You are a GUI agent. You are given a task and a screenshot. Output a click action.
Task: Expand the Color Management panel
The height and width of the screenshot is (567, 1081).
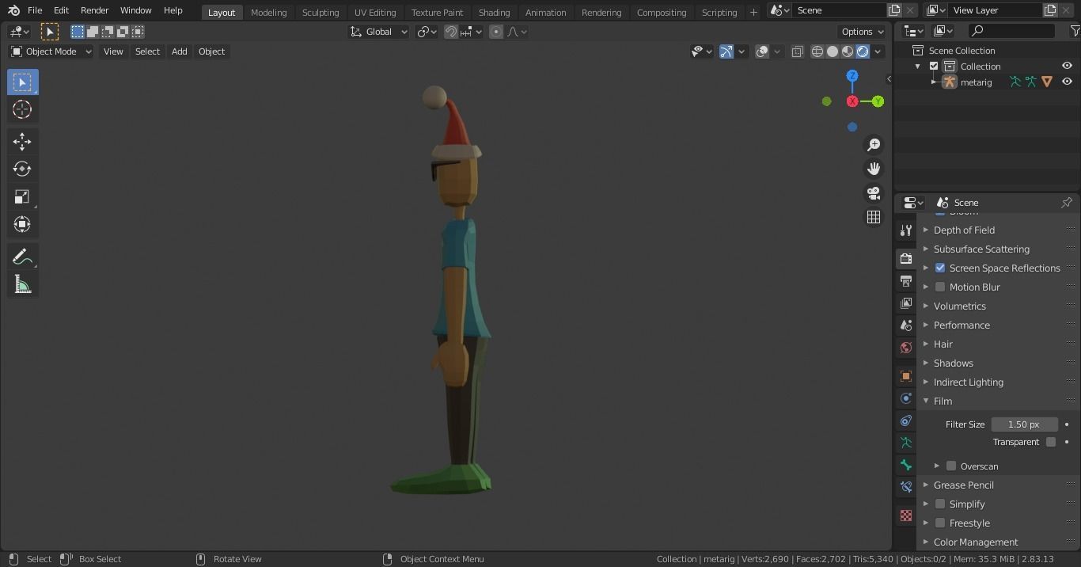(x=926, y=542)
